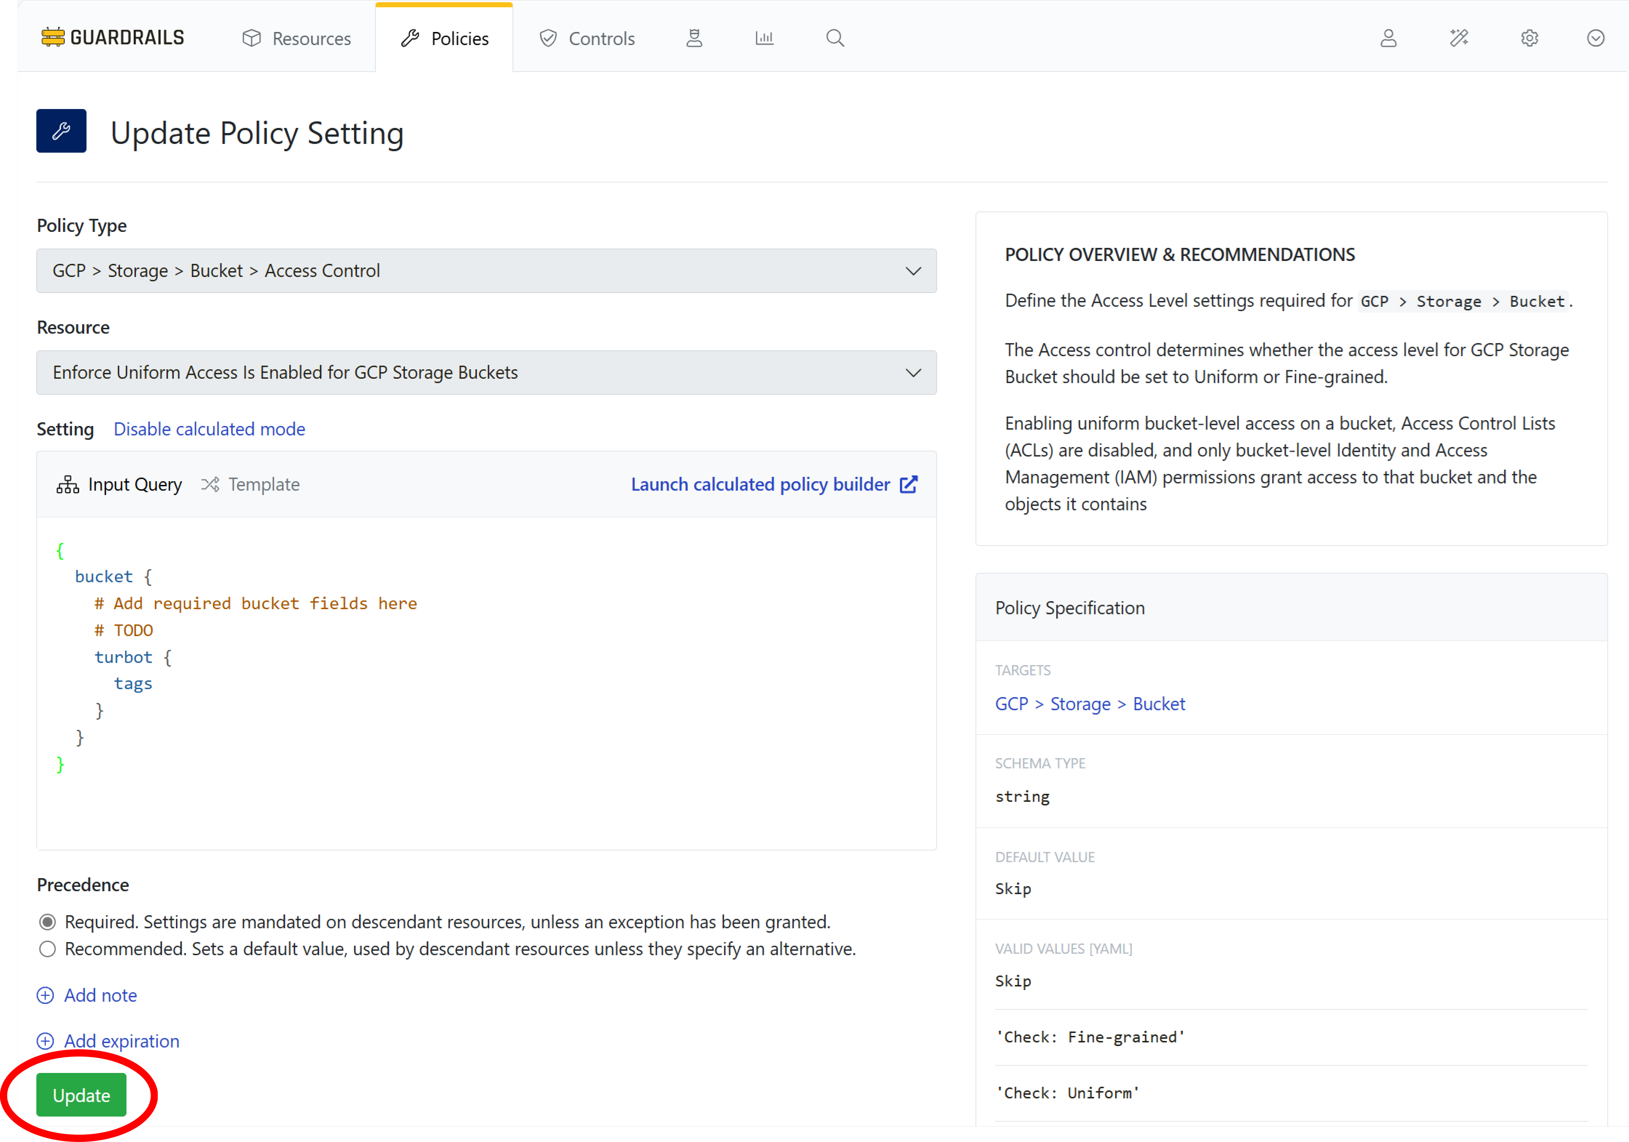1629x1142 pixels.
Task: Select the Input Query icon
Action: (x=67, y=484)
